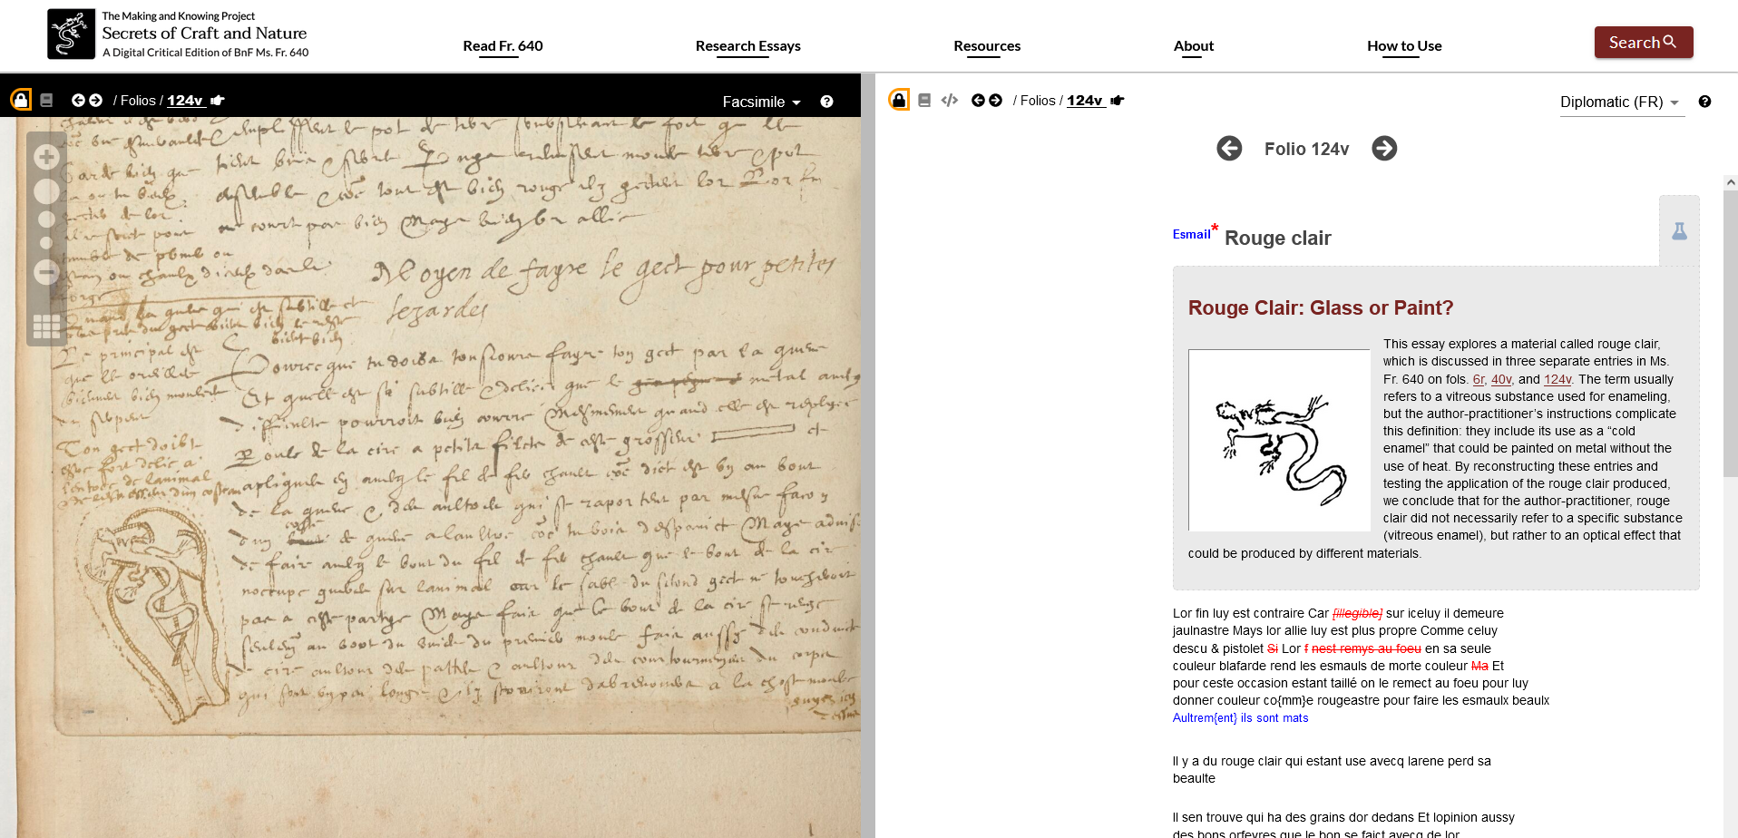Open the Read Fr. 640 menu
This screenshot has height=838, width=1738.
point(503,46)
